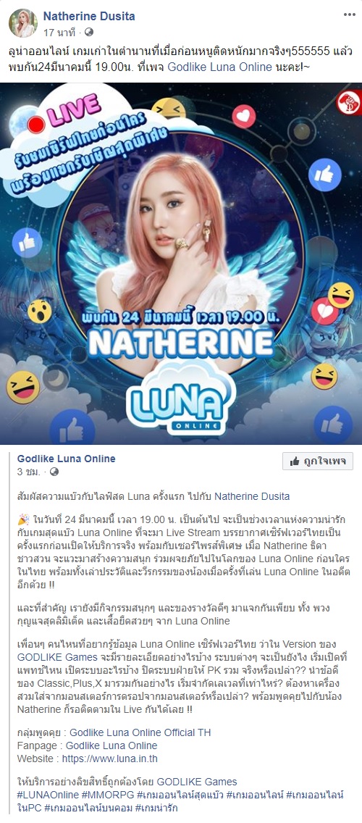Click the globe privacy icon beside 17 นาที

point(88,32)
